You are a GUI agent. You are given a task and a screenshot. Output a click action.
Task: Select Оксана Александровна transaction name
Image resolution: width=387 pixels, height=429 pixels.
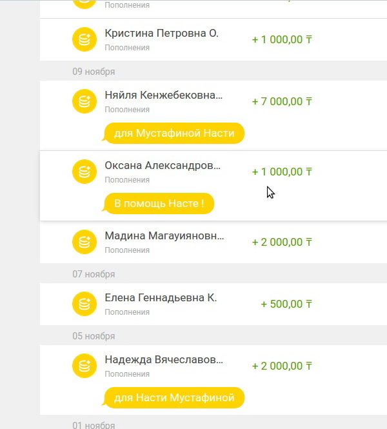[163, 166]
